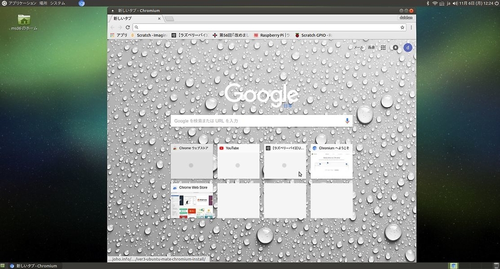Click the メール link on the Google page

pos(359,47)
